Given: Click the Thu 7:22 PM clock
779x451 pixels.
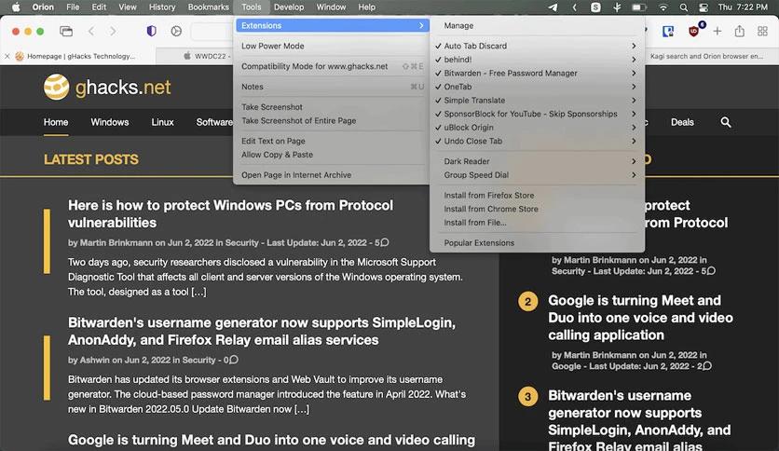Looking at the screenshot, I should [x=743, y=7].
